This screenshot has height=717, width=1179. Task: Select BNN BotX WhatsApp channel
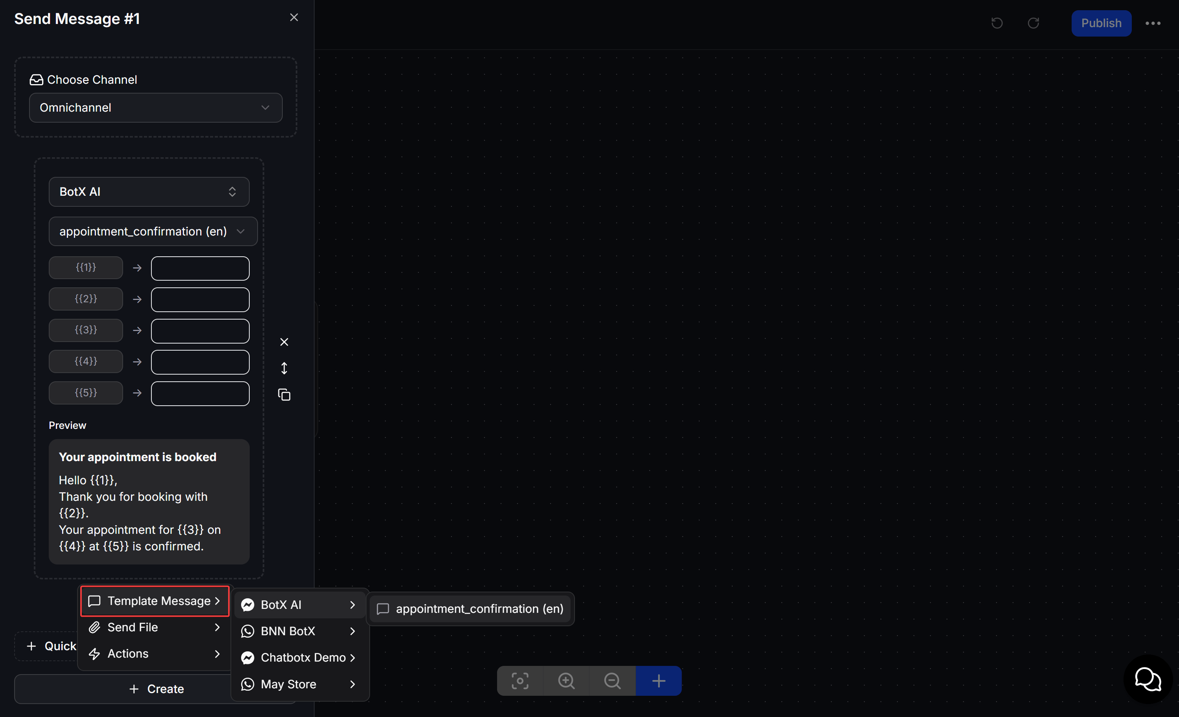tap(300, 631)
